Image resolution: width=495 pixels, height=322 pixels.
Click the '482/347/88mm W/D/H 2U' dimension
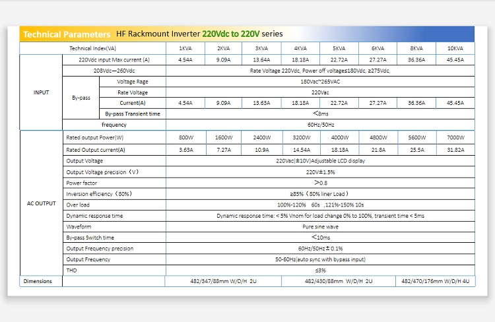[x=223, y=281]
